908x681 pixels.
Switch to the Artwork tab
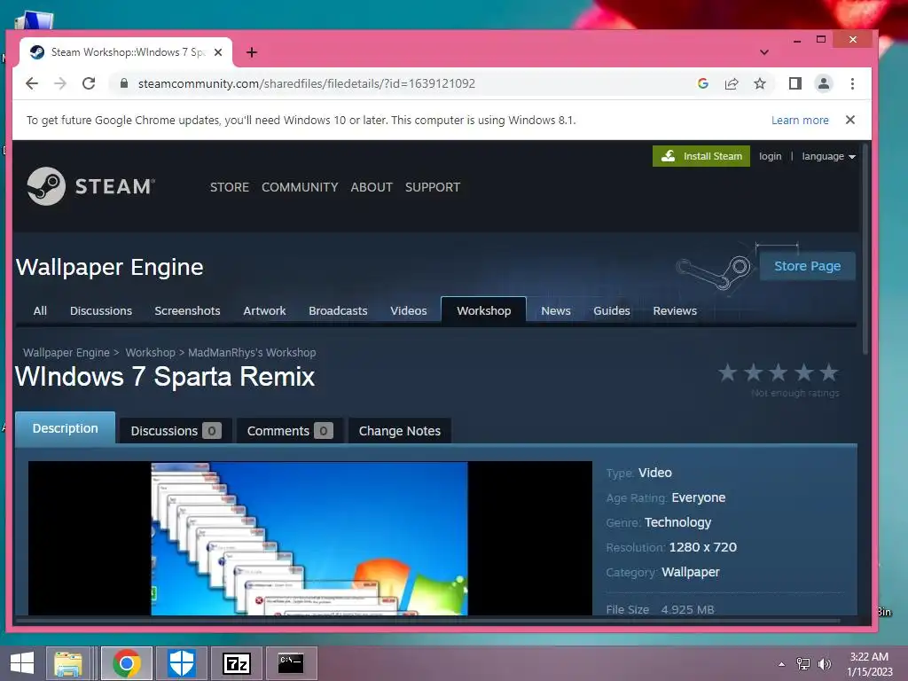point(264,311)
